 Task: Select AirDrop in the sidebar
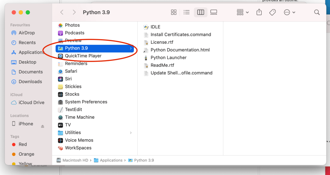click(26, 33)
